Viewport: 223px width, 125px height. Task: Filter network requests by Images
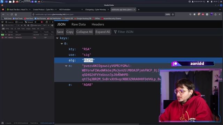click(28, 29)
